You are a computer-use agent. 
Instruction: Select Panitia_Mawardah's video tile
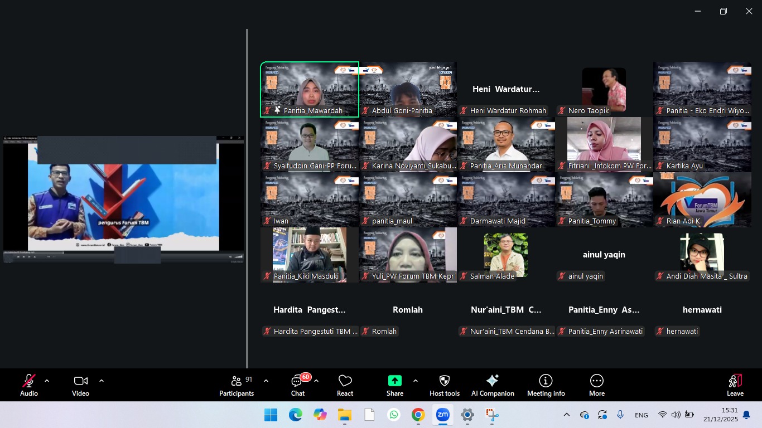(310, 89)
